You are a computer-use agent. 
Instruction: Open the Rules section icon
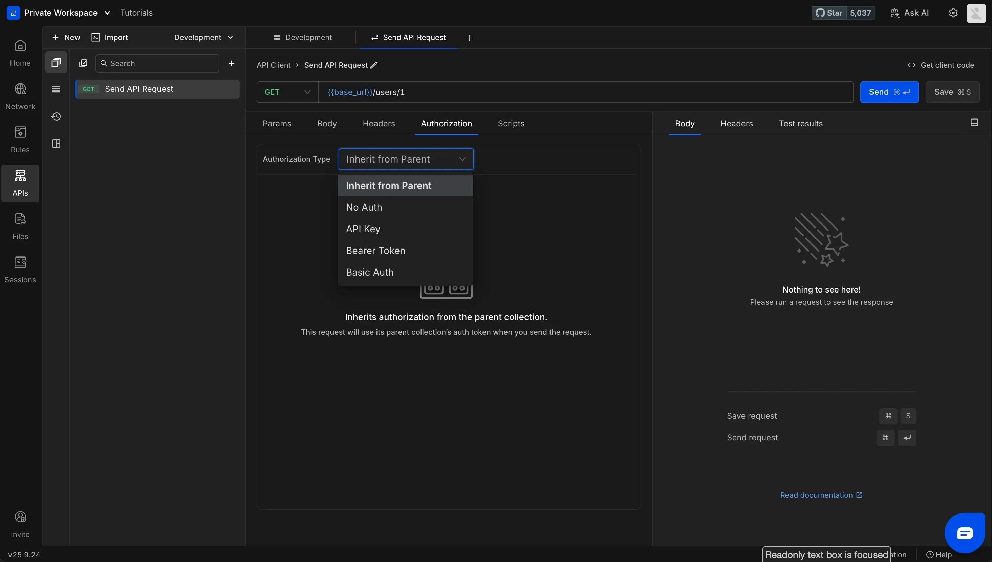[20, 139]
